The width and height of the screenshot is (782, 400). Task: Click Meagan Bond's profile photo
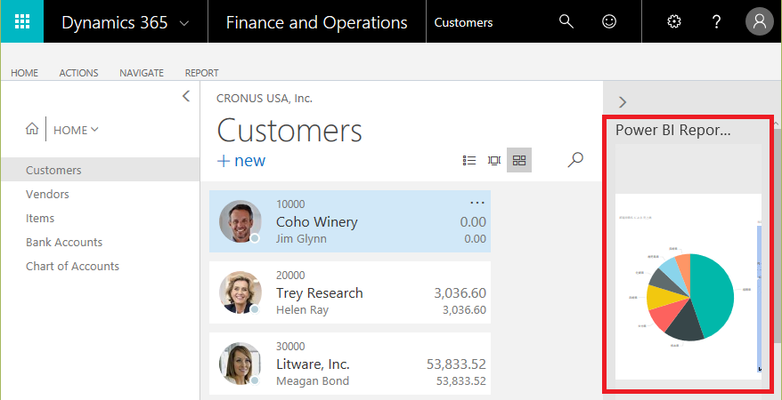point(240,364)
